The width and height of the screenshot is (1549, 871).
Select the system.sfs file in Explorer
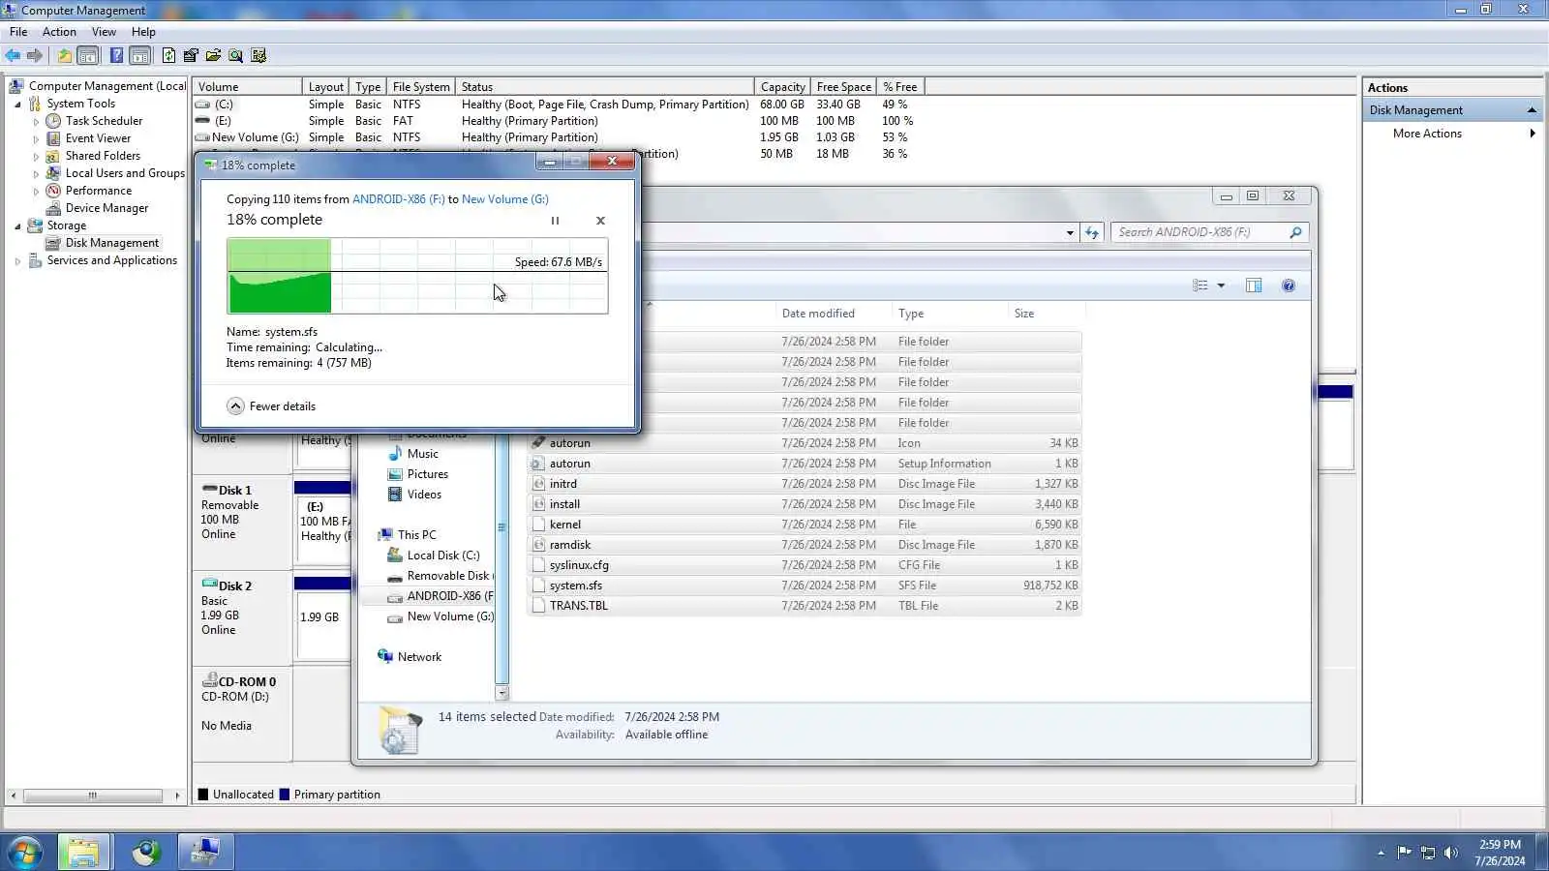pos(805,586)
